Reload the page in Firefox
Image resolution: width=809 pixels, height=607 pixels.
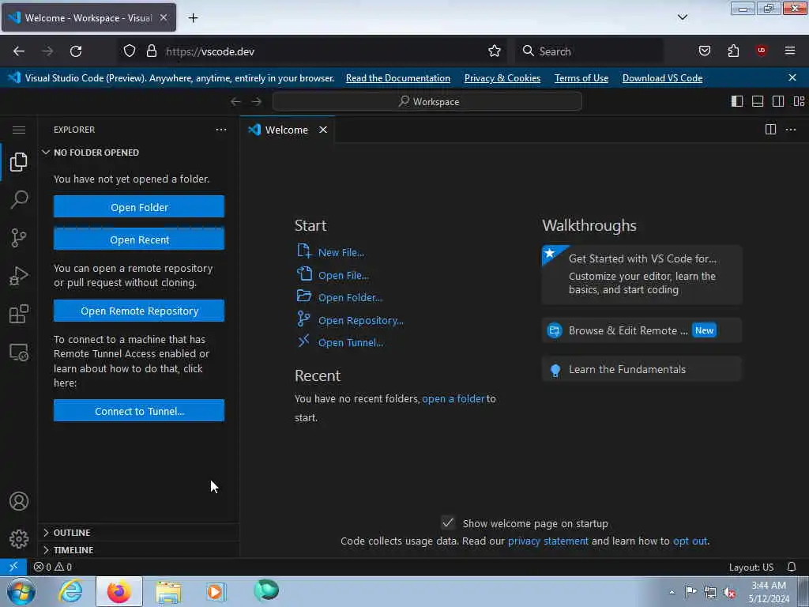[x=76, y=51]
